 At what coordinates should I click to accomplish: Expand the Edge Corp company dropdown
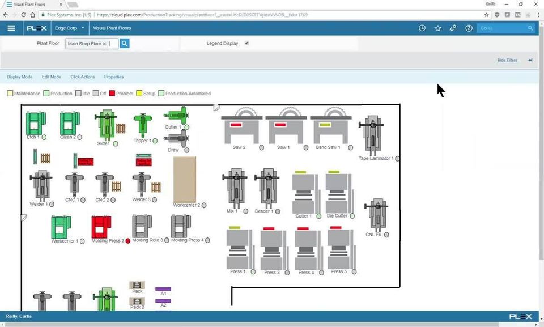70,28
